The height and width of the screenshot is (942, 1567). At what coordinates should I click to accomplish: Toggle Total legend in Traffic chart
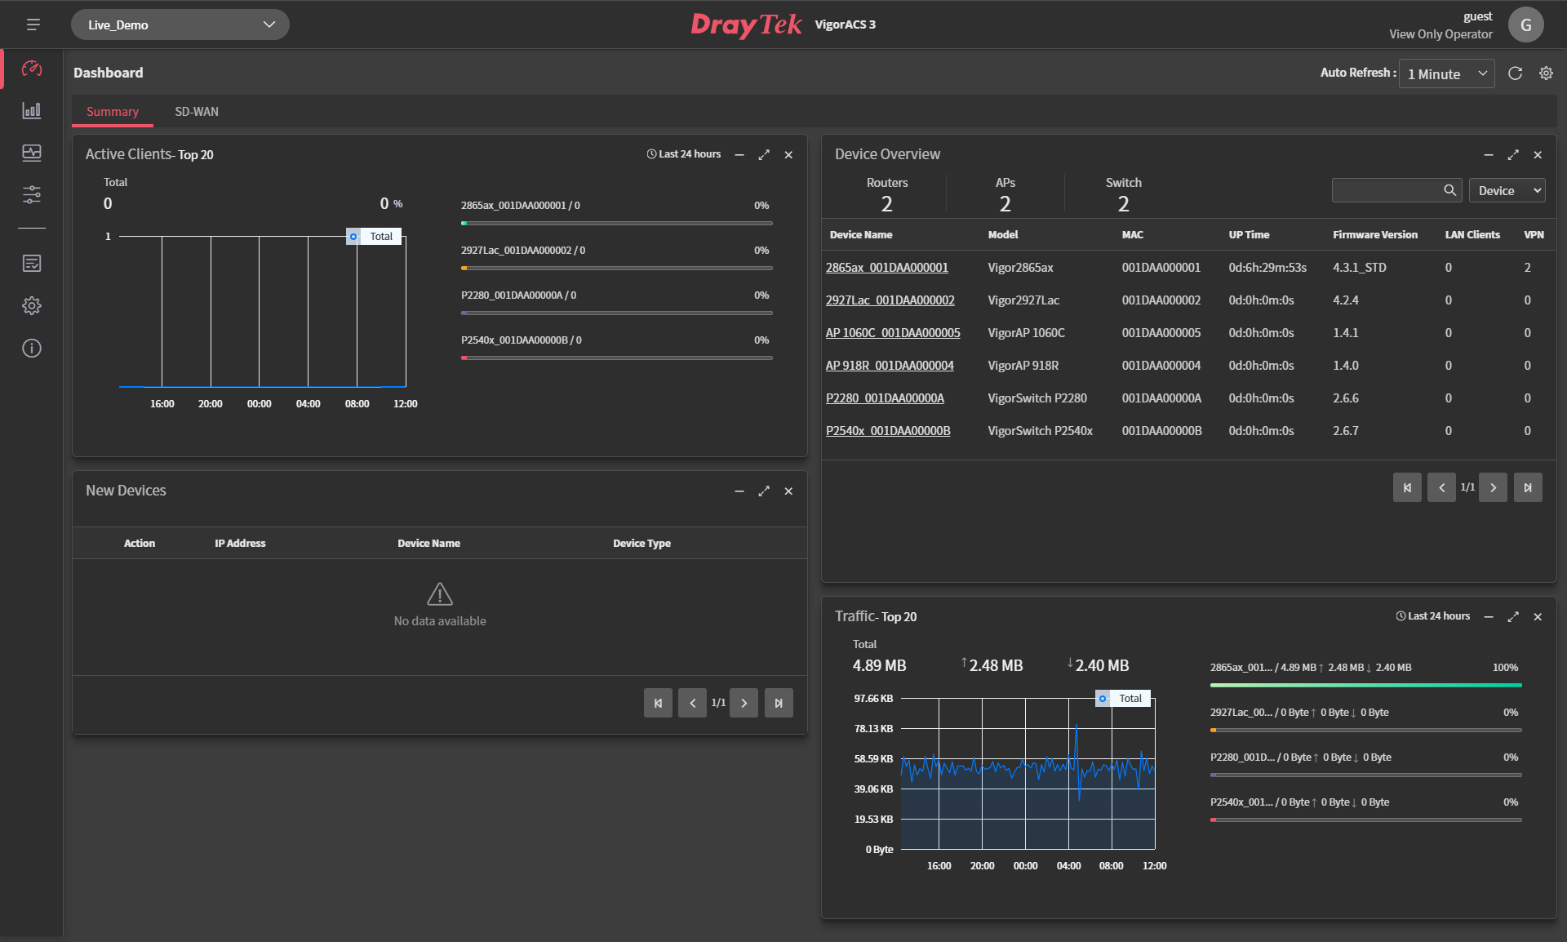point(1122,698)
